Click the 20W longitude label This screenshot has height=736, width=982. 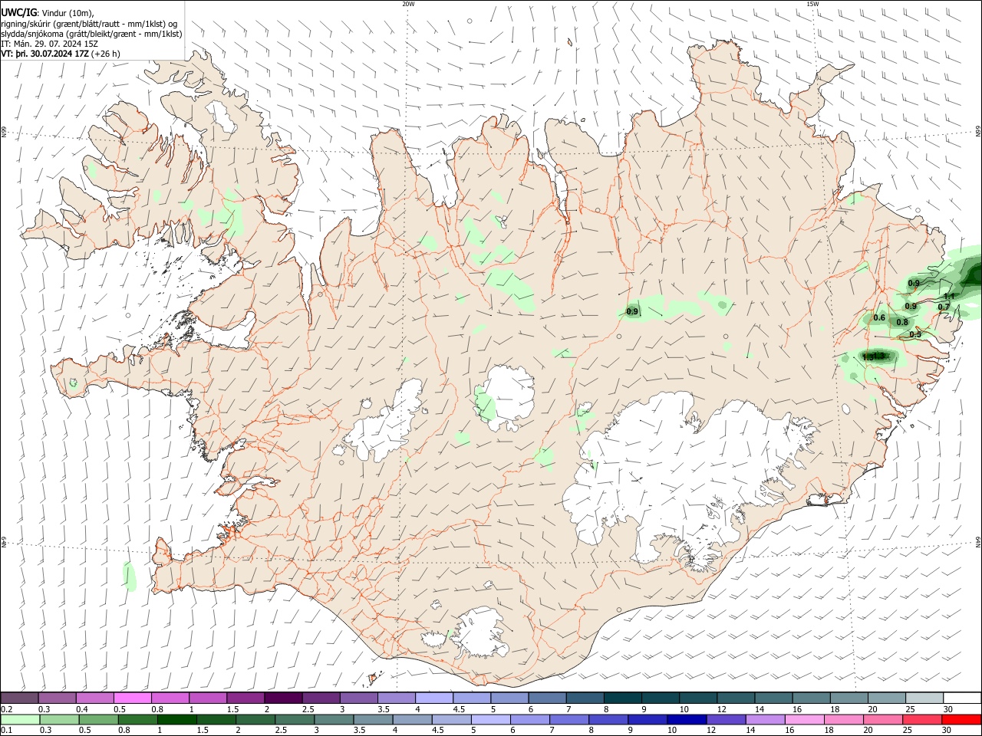[408, 4]
